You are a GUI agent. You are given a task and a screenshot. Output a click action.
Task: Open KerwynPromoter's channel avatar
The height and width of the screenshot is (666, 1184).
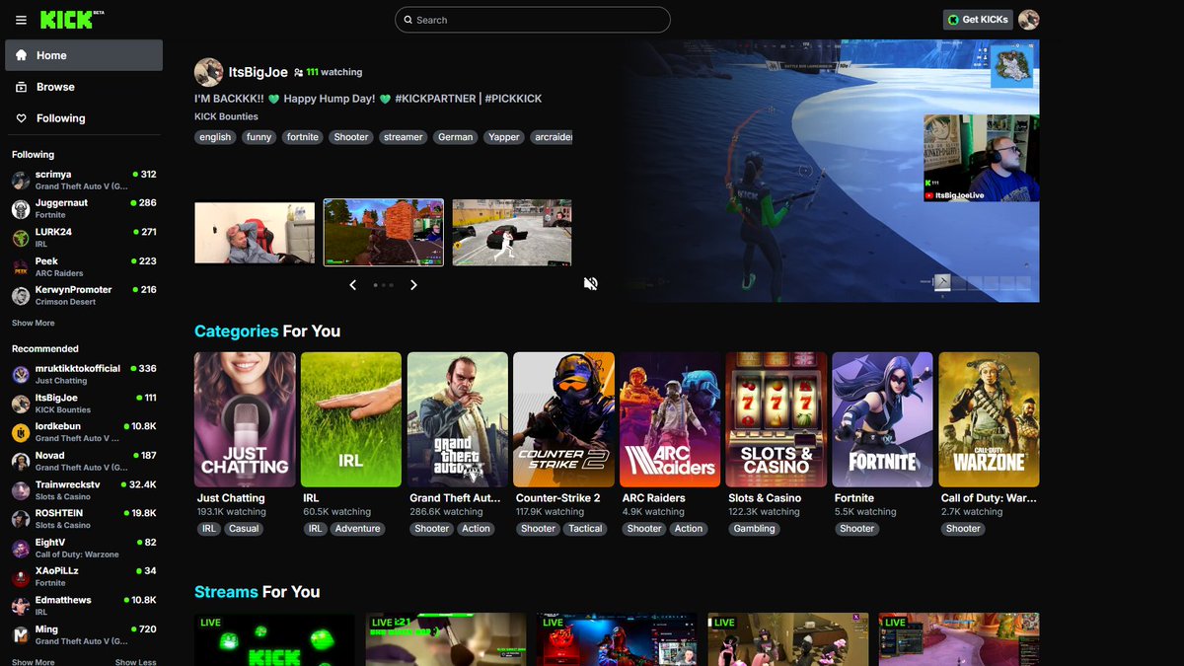[21, 295]
